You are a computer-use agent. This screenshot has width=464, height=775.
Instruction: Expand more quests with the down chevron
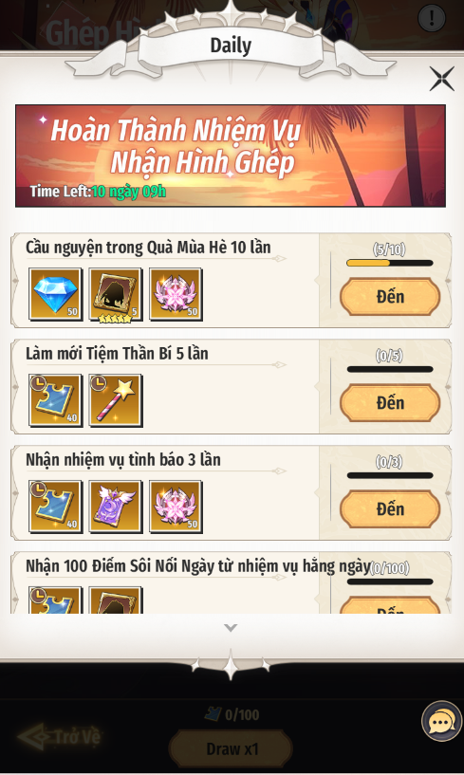click(231, 628)
